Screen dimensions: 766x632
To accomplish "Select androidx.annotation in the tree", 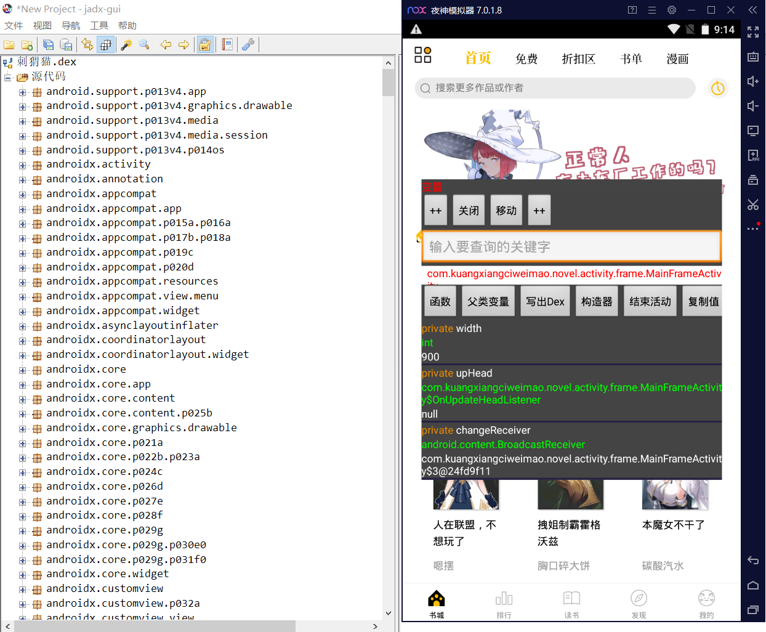I will point(105,179).
